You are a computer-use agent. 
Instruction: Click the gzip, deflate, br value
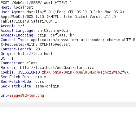[56, 35]
